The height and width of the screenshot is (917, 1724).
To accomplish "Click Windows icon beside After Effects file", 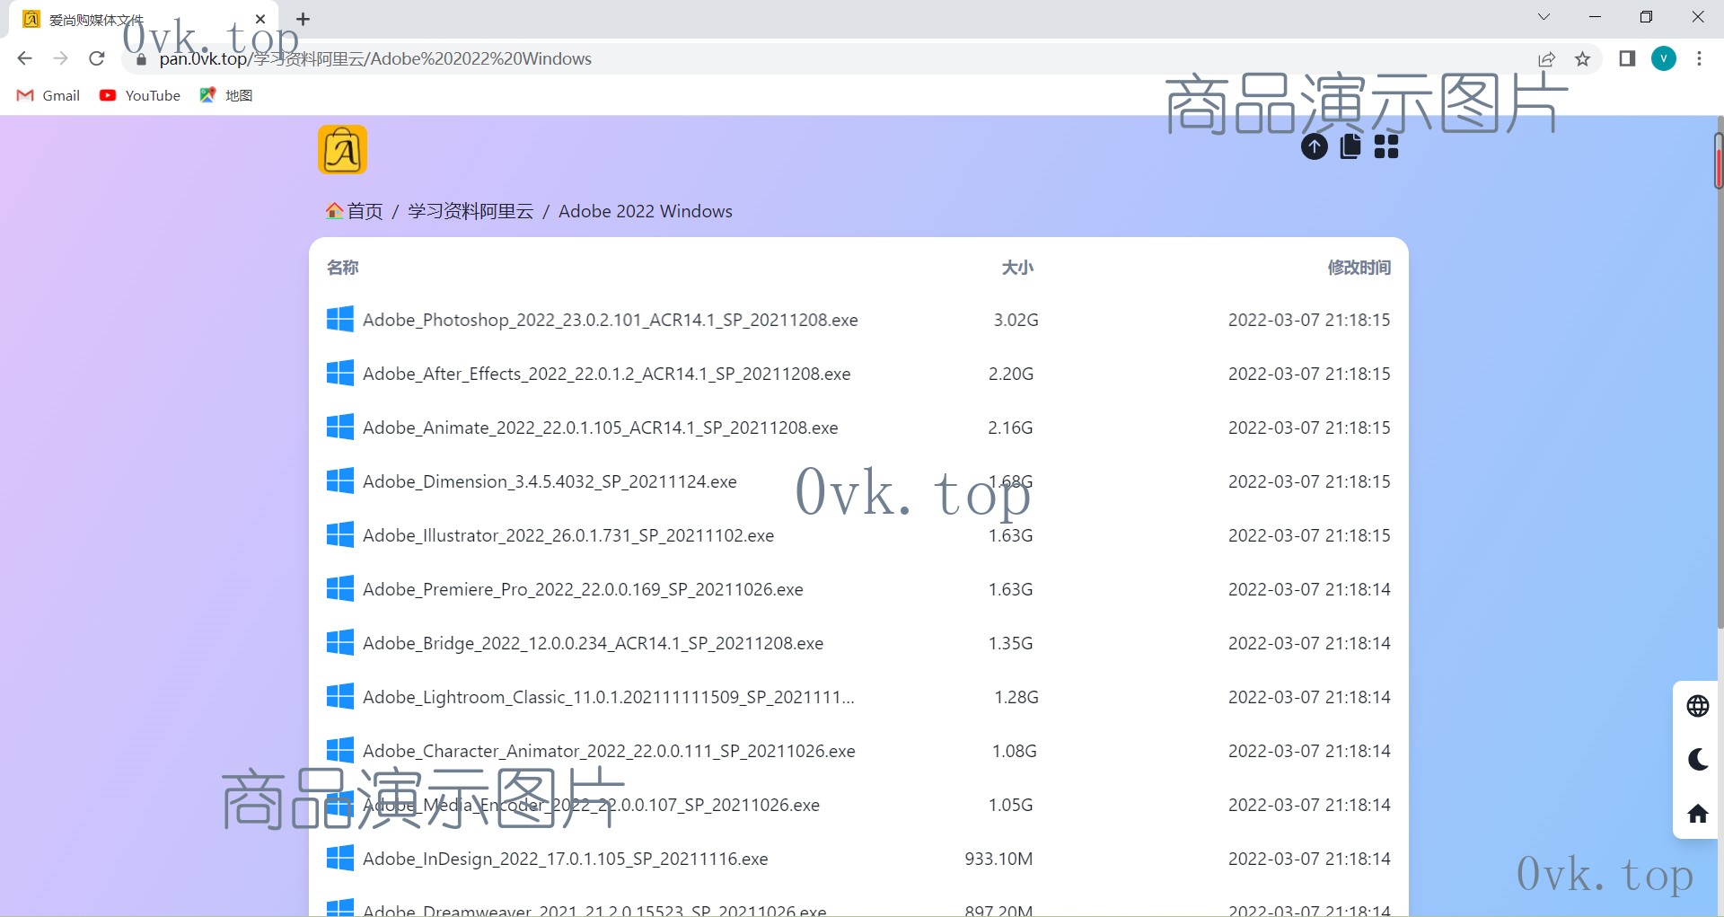I will click(x=340, y=373).
